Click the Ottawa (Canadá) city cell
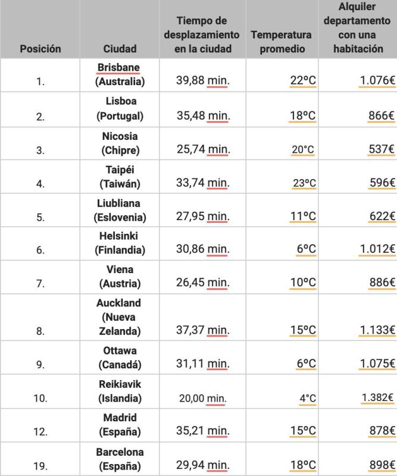Viewport: 397px width, 476px height. (120, 357)
